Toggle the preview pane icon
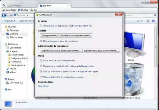 [x=147, y=21]
